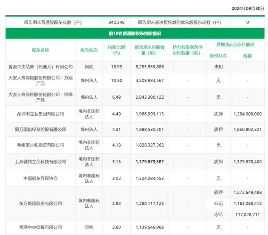Viewport: 268px width, 235px height.
Task: Click shares value 4,508,984,567
Action: pyautogui.click(x=150, y=80)
